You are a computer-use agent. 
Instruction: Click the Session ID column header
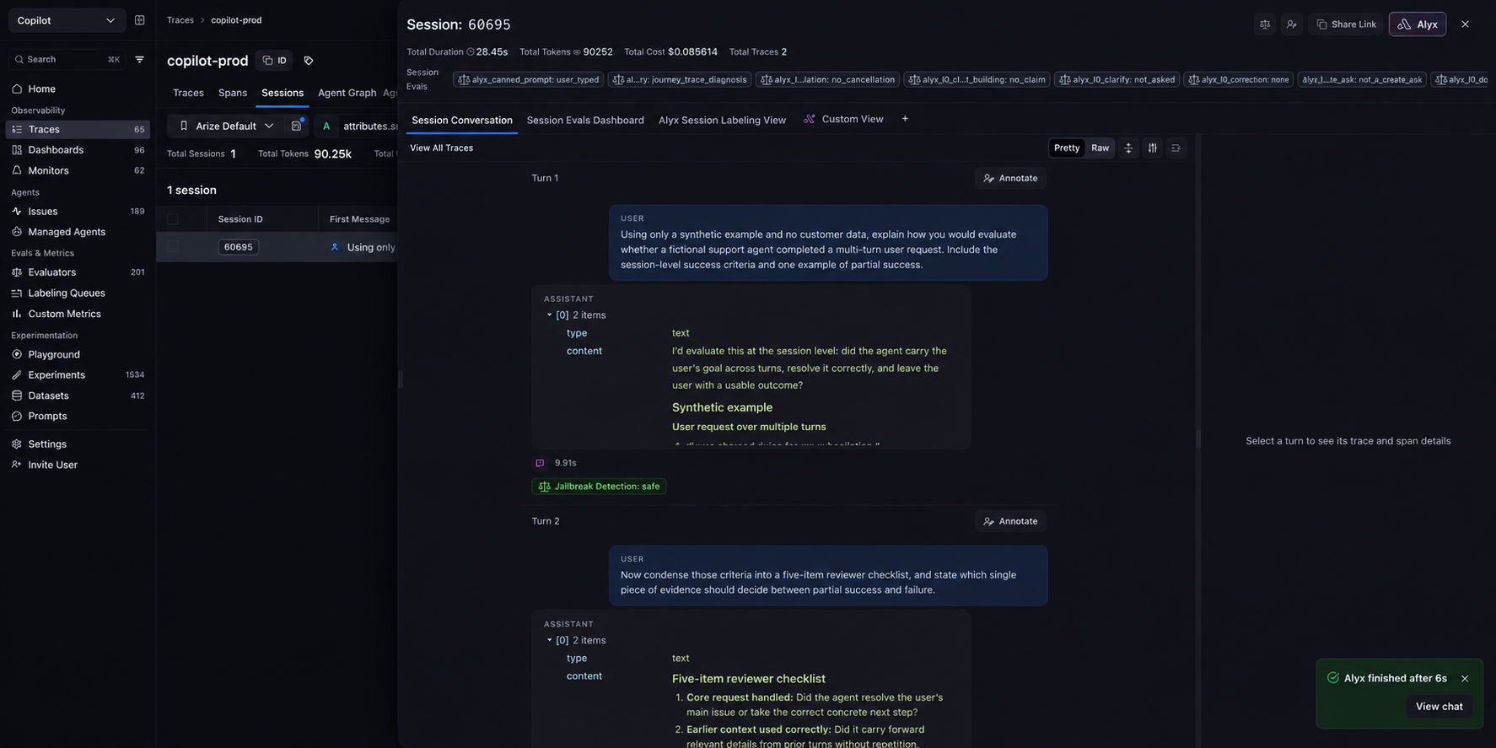[240, 219]
